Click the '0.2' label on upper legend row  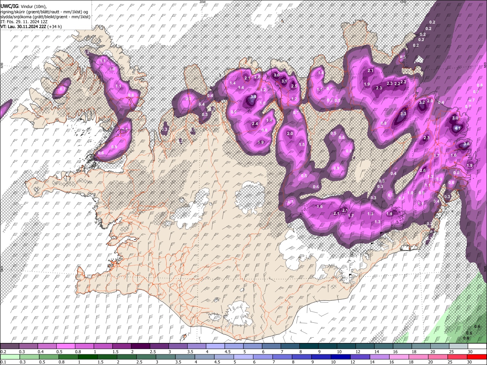3,352
